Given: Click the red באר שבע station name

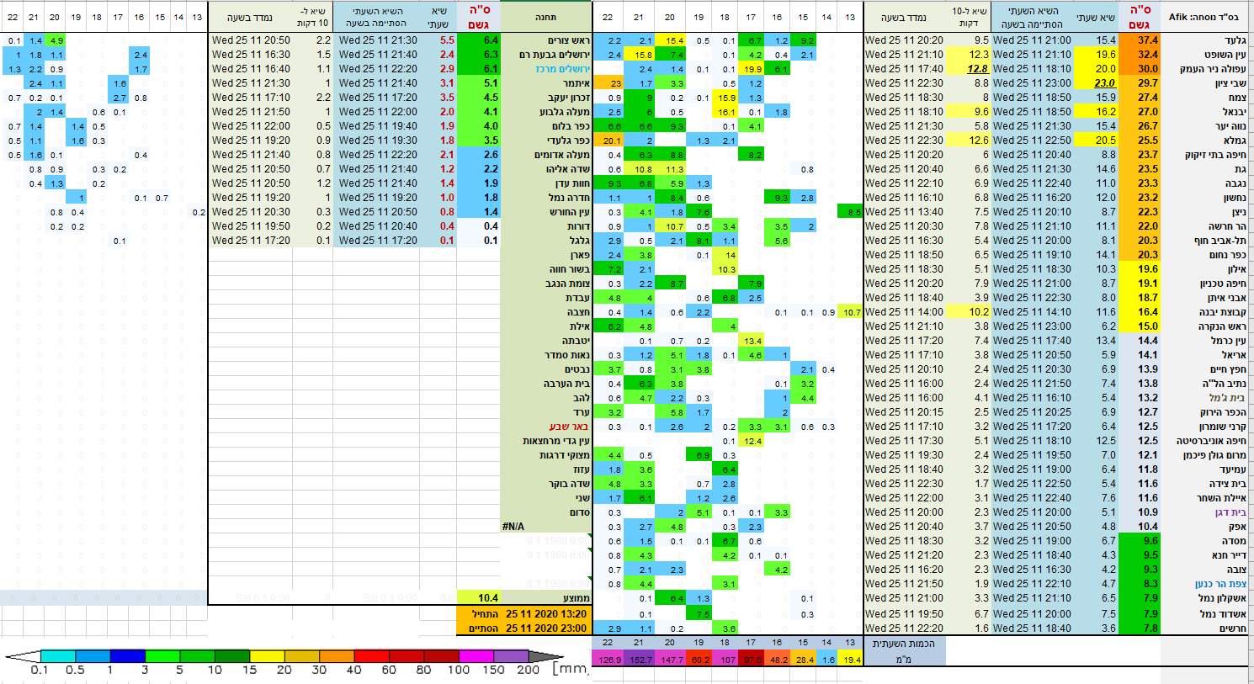Looking at the screenshot, I should coord(568,427).
